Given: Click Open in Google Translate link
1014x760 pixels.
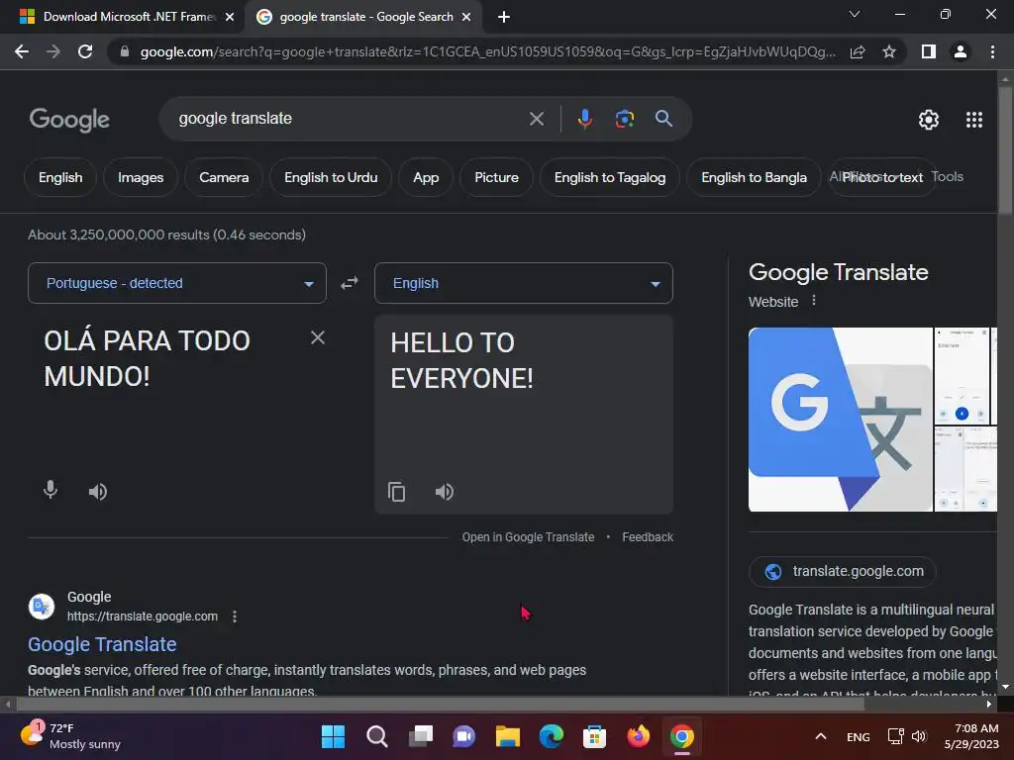Looking at the screenshot, I should pyautogui.click(x=528, y=537).
